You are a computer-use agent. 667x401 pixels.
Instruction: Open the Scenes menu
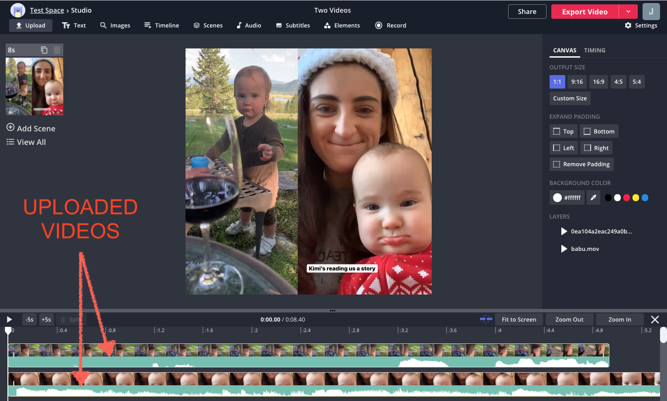click(x=208, y=25)
